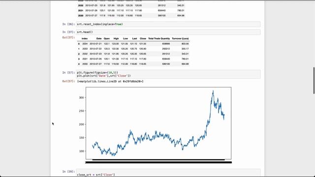The width and height of the screenshot is (315, 177).
Task: Click the Close value 121.55
Action: coord(143,44)
